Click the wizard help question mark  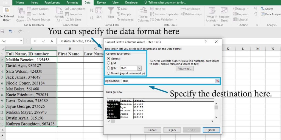[206, 42]
